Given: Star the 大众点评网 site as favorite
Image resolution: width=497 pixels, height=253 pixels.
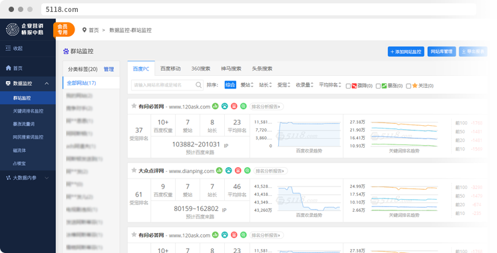Looking at the screenshot, I should click(x=134, y=170).
